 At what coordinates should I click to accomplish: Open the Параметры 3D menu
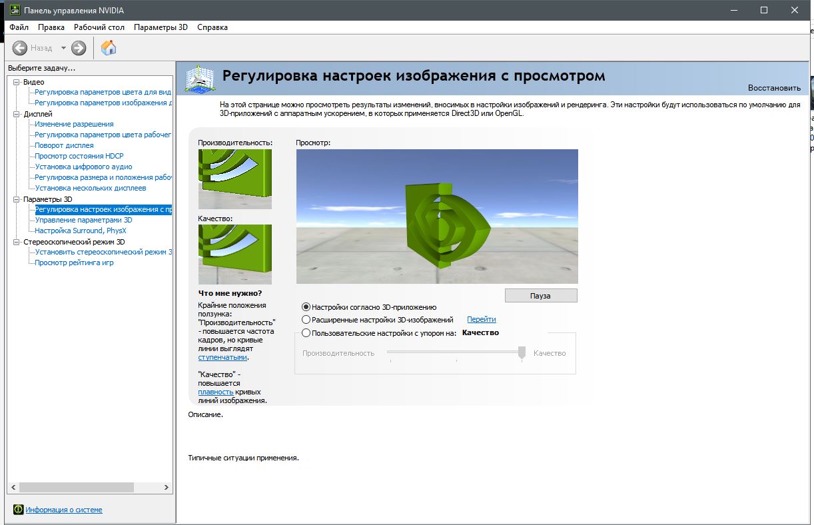161,27
